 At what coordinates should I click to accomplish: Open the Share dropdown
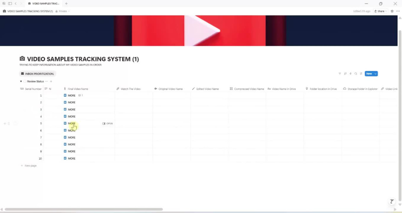click(x=380, y=11)
